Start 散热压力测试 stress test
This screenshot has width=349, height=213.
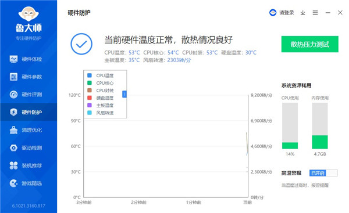coord(310,44)
